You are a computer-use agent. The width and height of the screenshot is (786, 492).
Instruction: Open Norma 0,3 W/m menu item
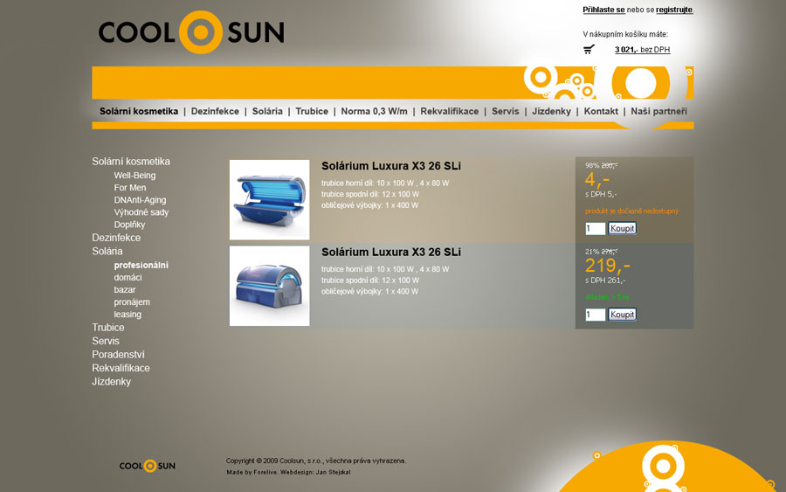pyautogui.click(x=374, y=111)
